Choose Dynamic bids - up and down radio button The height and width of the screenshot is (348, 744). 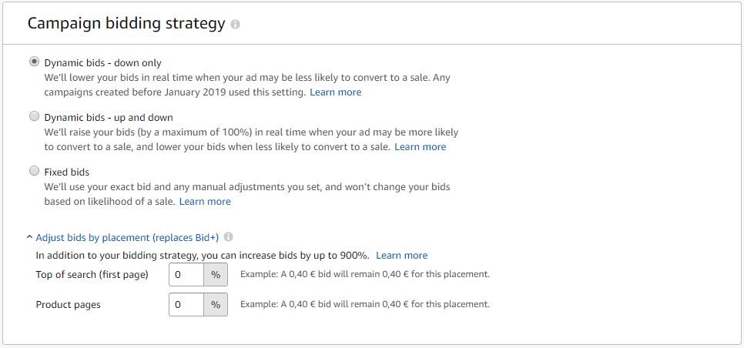click(x=34, y=116)
